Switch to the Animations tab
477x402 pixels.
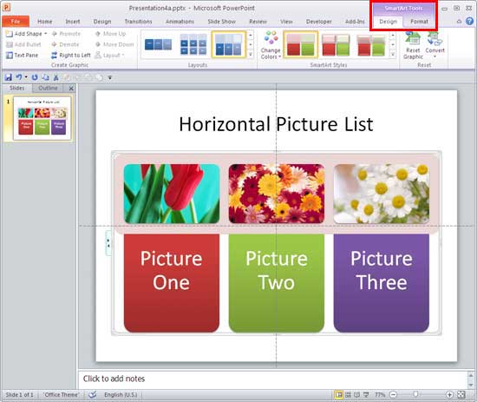tap(180, 22)
